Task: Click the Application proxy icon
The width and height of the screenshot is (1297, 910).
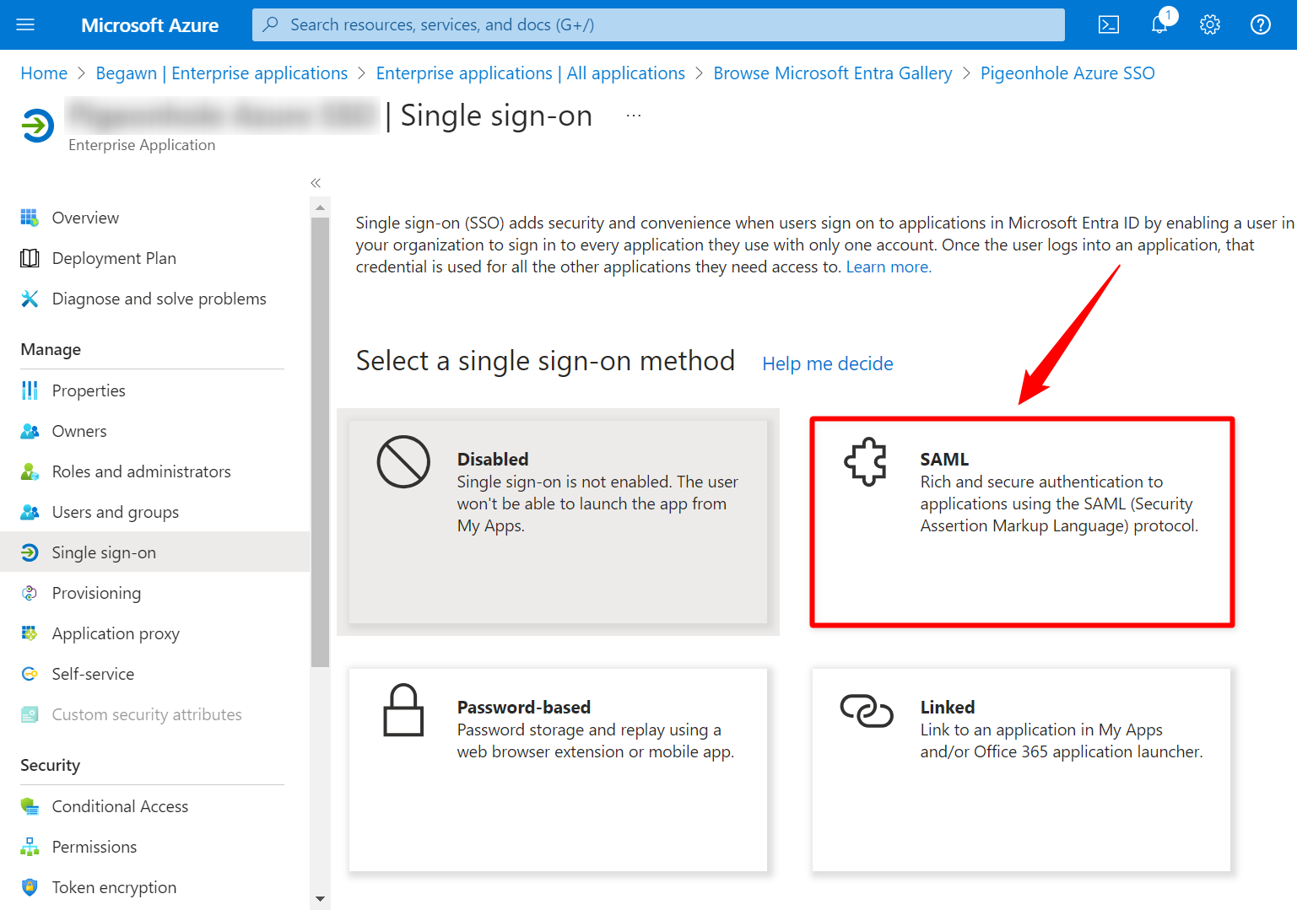Action: pos(30,633)
